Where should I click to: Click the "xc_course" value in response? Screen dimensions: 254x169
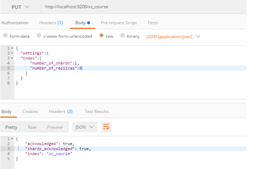point(59,154)
